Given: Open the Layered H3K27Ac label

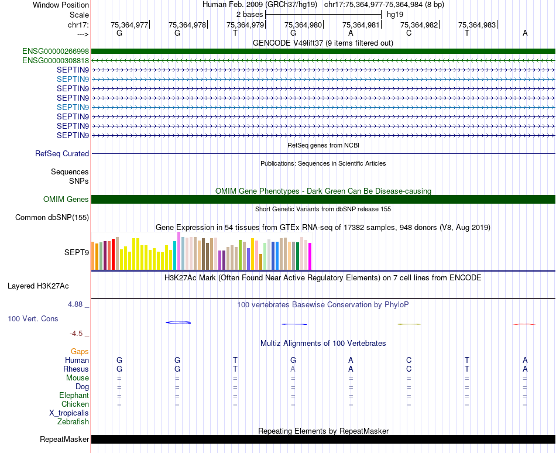Looking at the screenshot, I should [x=38, y=286].
